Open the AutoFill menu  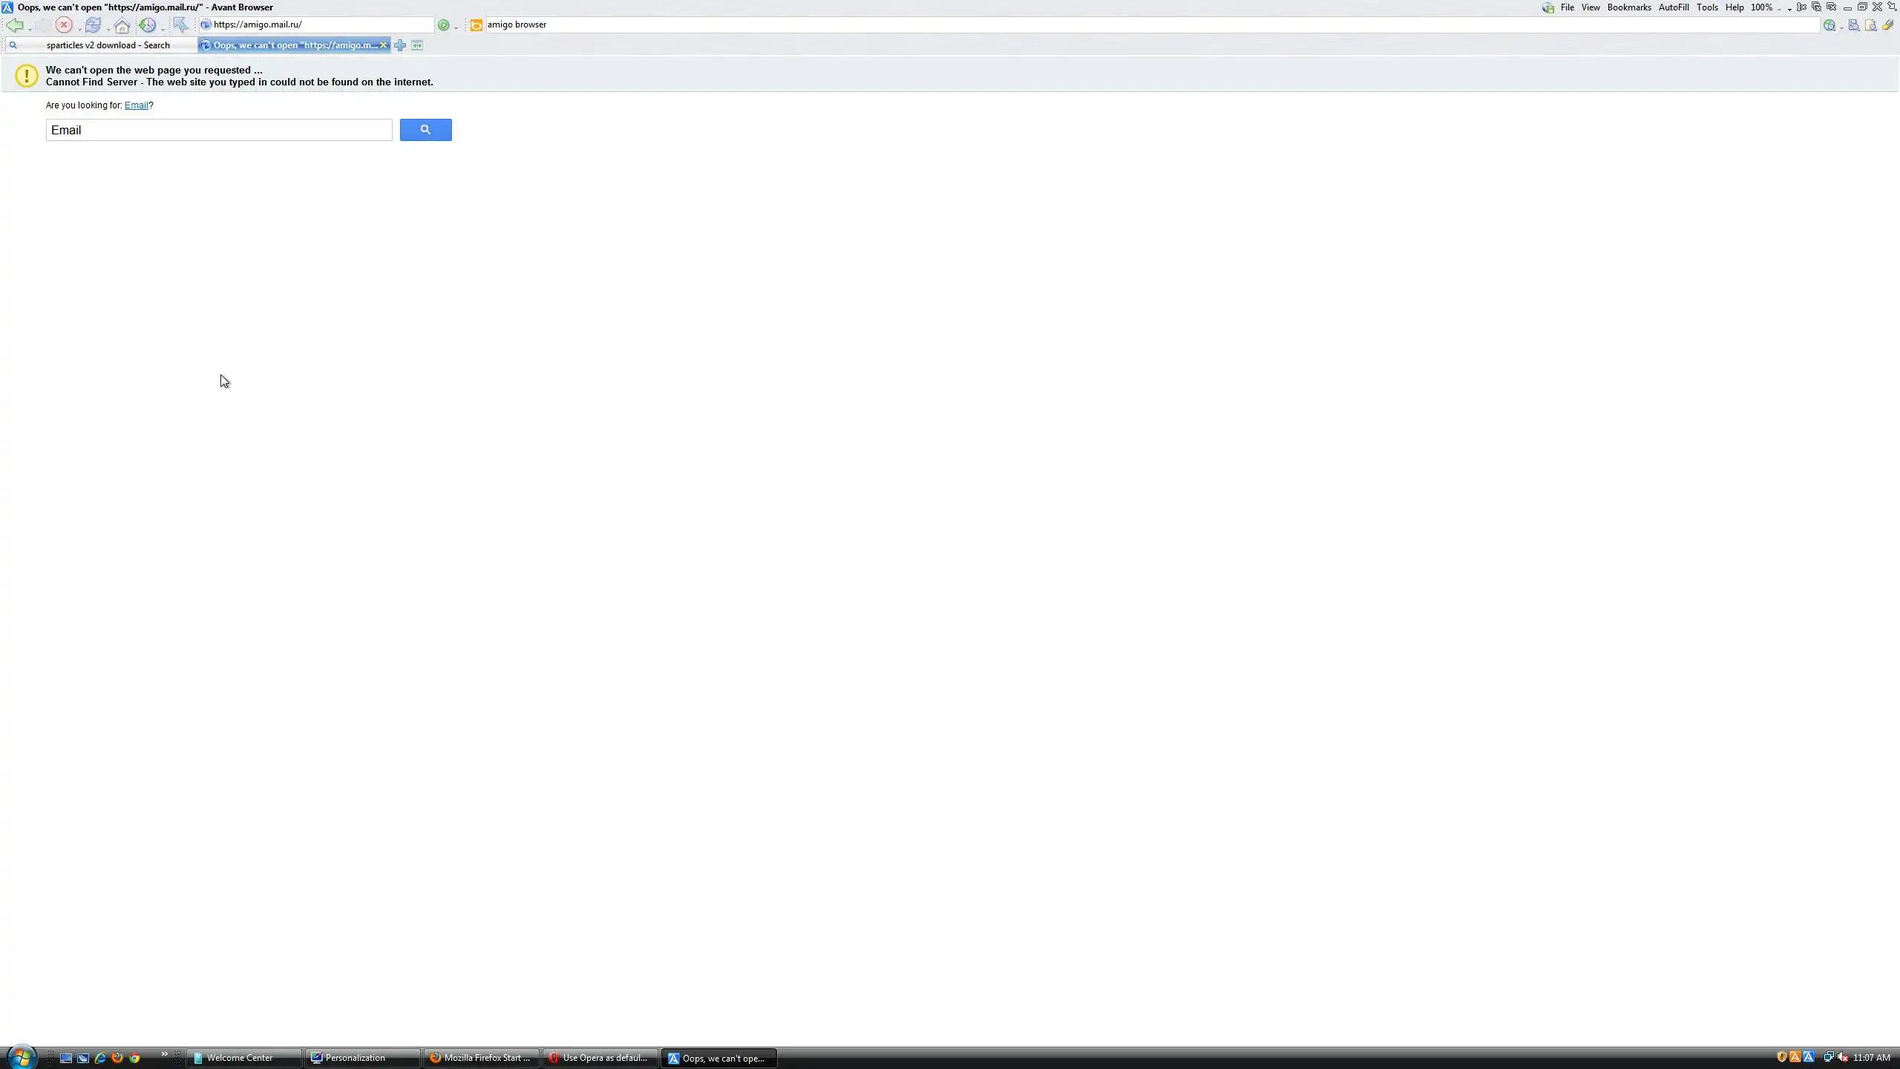pos(1673,7)
